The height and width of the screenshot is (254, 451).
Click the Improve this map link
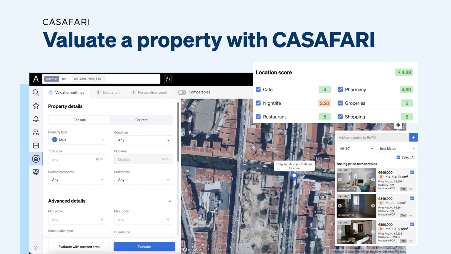click(382, 251)
